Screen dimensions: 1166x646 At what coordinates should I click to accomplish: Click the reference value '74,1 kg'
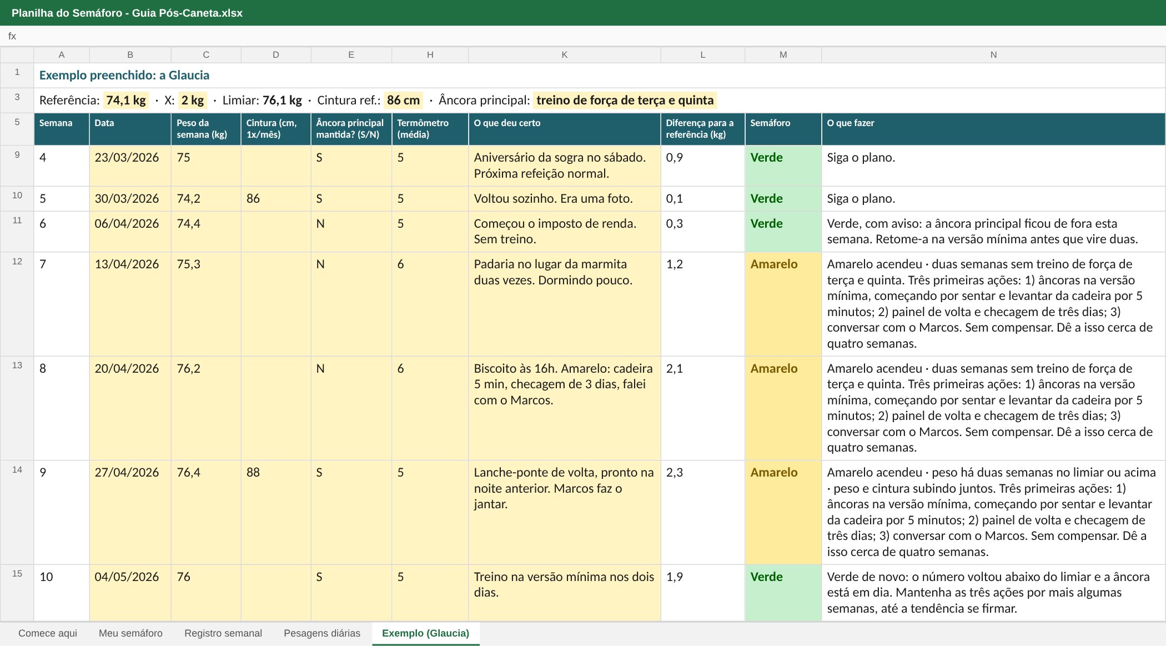(x=126, y=101)
